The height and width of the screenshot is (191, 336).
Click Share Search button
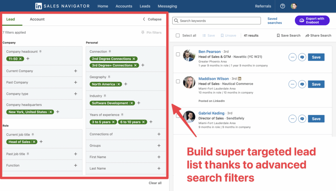318,35
